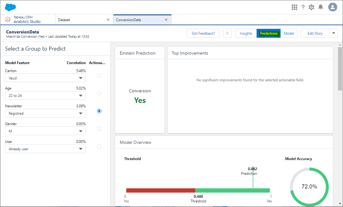The image size is (343, 207).
Task: Open the user profile avatar
Action: click(333, 7)
